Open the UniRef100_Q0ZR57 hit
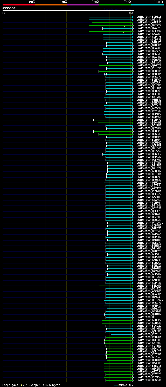Viewport: 166px width, 387px height. (149, 151)
